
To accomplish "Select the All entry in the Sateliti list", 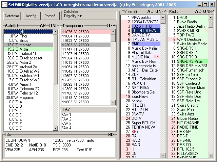I will [x=28, y=31].
